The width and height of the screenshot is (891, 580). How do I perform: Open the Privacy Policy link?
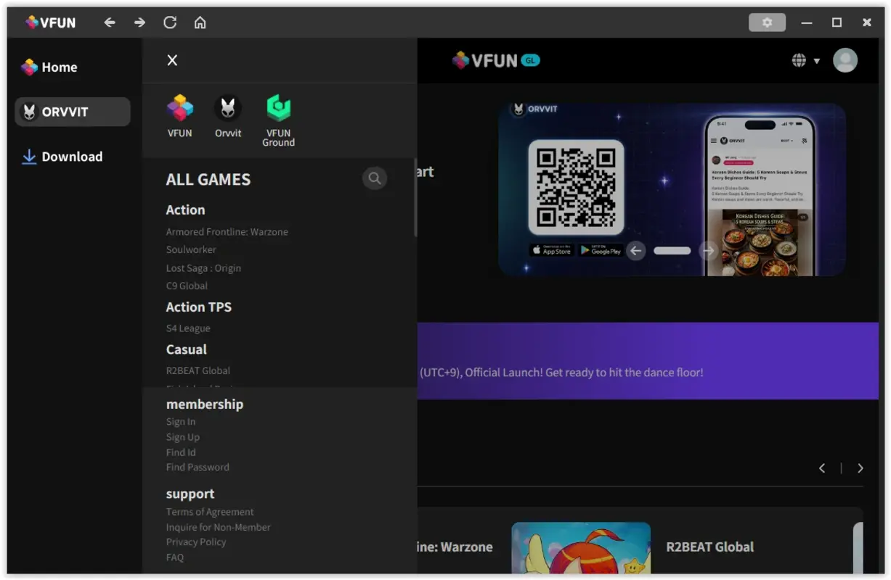coord(196,542)
